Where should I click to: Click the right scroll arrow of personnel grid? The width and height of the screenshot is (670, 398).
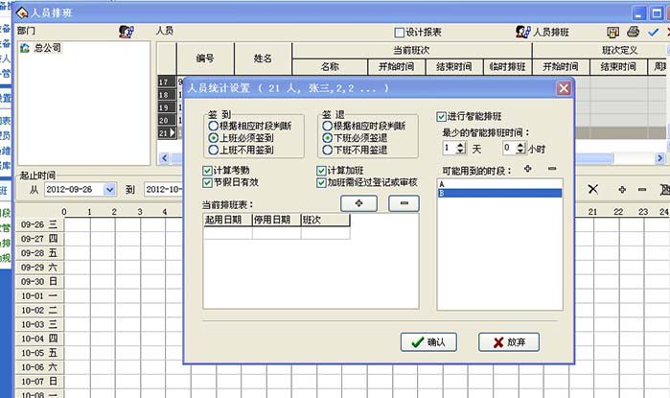659,158
